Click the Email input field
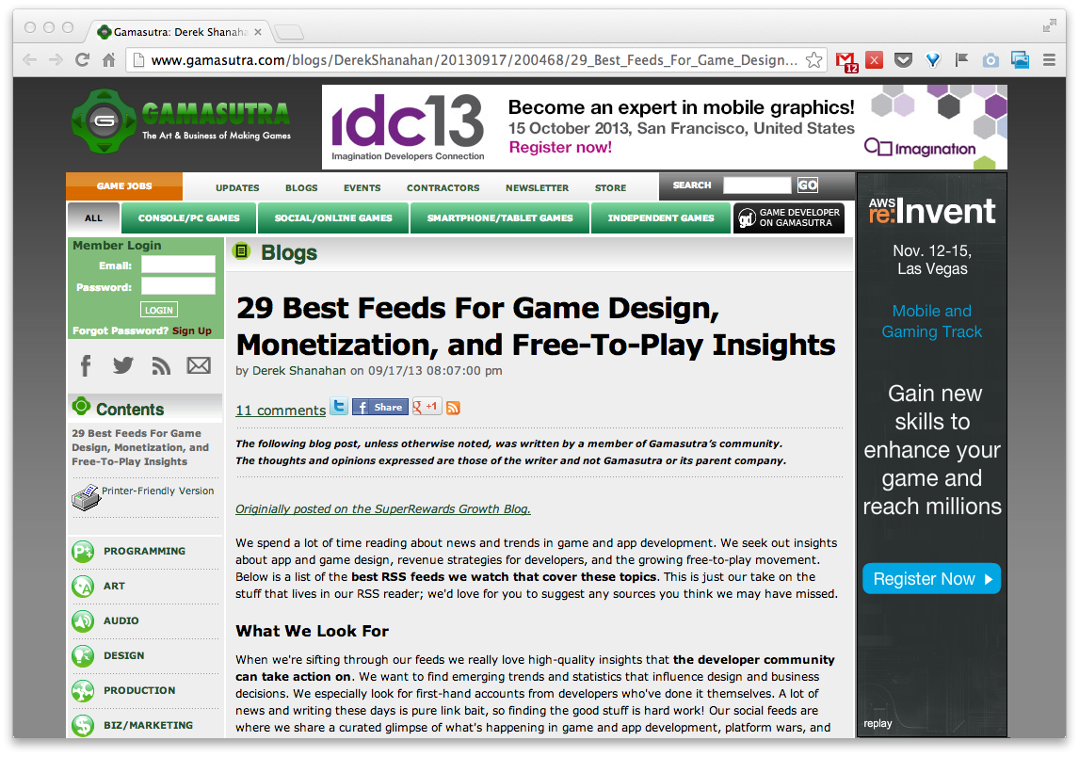The image size is (1079, 757). pos(178,265)
